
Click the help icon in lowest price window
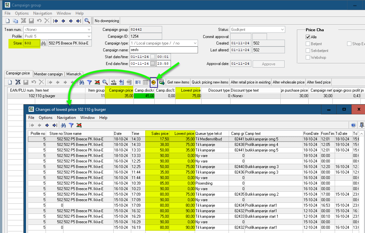point(353,125)
